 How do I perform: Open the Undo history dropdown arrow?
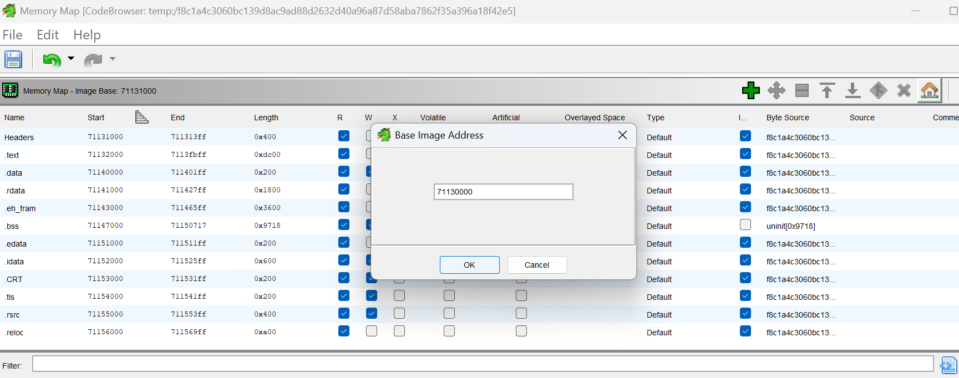[x=71, y=58]
